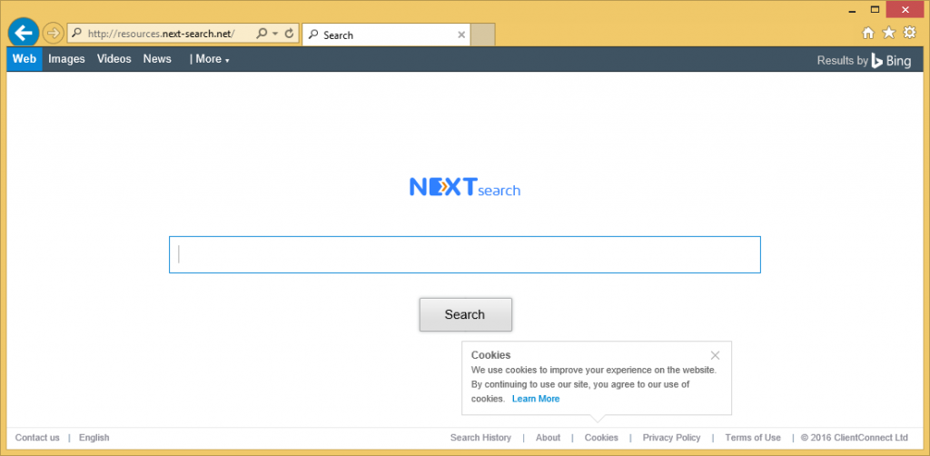The height and width of the screenshot is (456, 930).
Task: Click the Bing logo in header
Action: click(891, 61)
